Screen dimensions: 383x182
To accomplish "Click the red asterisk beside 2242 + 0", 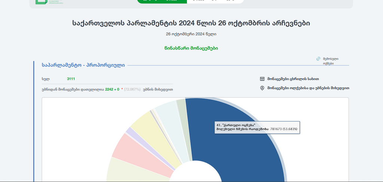I will (122, 89).
